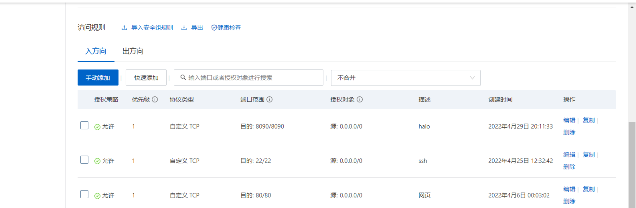
Task: Click port range 目的: 22/22
Action: click(256, 161)
